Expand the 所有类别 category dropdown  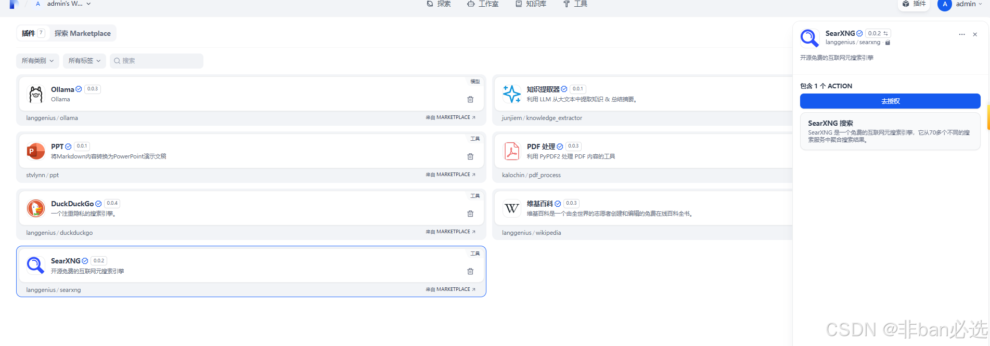[x=37, y=61]
